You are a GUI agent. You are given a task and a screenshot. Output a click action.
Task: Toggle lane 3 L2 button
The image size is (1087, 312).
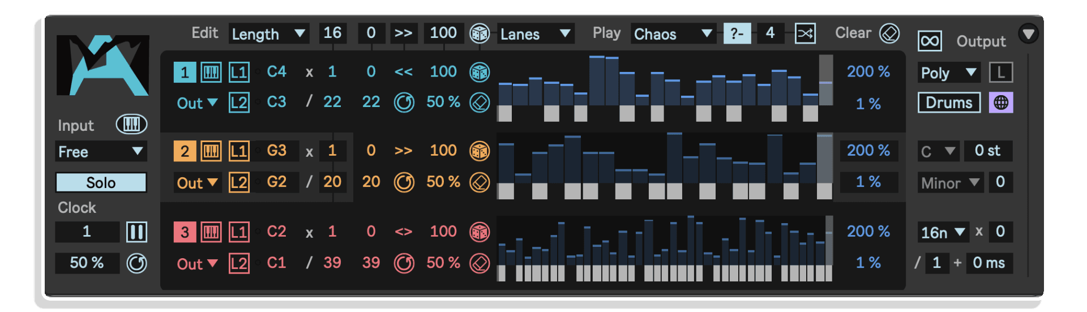click(239, 264)
